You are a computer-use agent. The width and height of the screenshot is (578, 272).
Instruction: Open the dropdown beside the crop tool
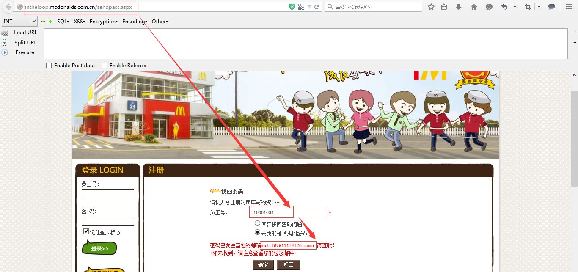point(539,7)
